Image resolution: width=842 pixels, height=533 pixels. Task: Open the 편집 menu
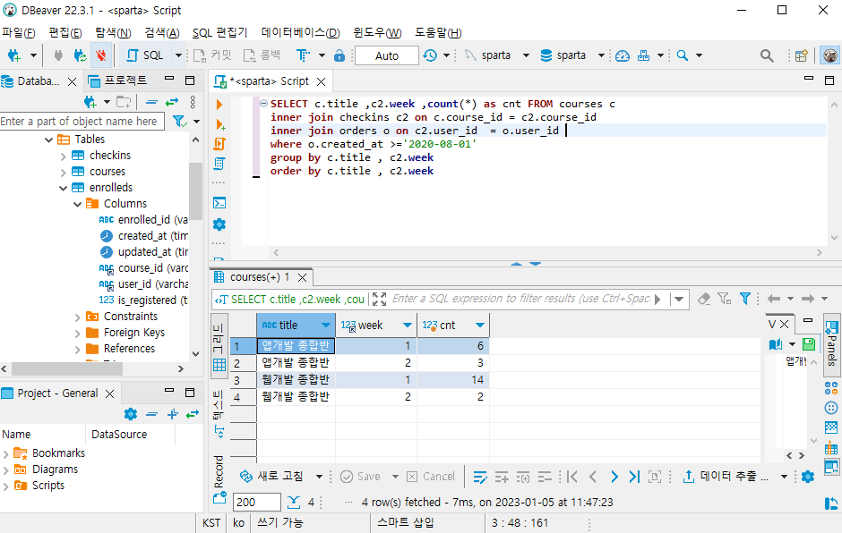click(x=65, y=33)
